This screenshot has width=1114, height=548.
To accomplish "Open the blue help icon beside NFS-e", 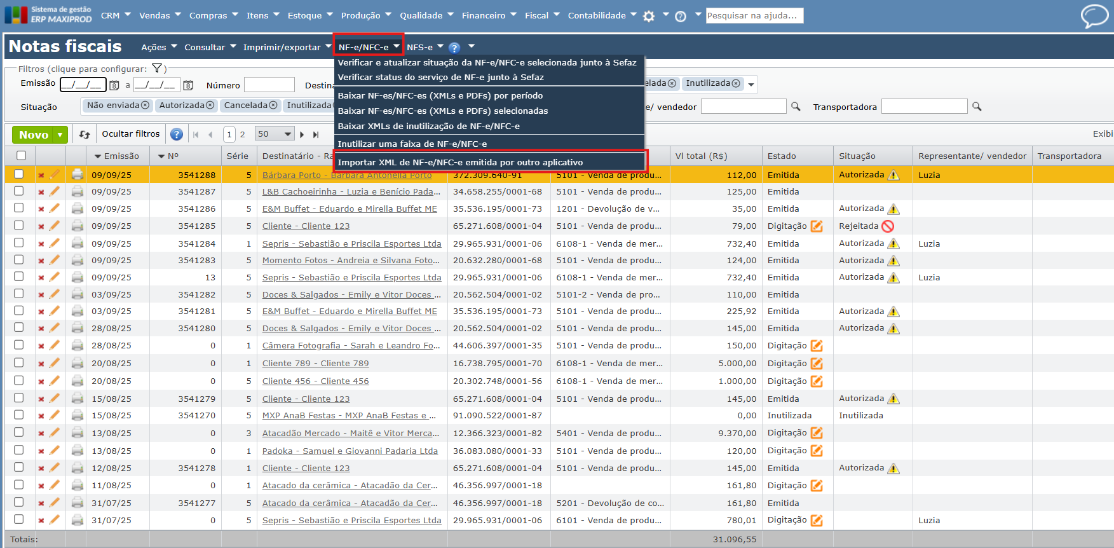I will 454,48.
